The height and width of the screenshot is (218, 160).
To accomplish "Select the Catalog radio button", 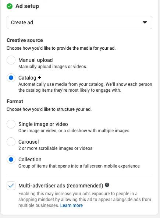I will (11, 78).
